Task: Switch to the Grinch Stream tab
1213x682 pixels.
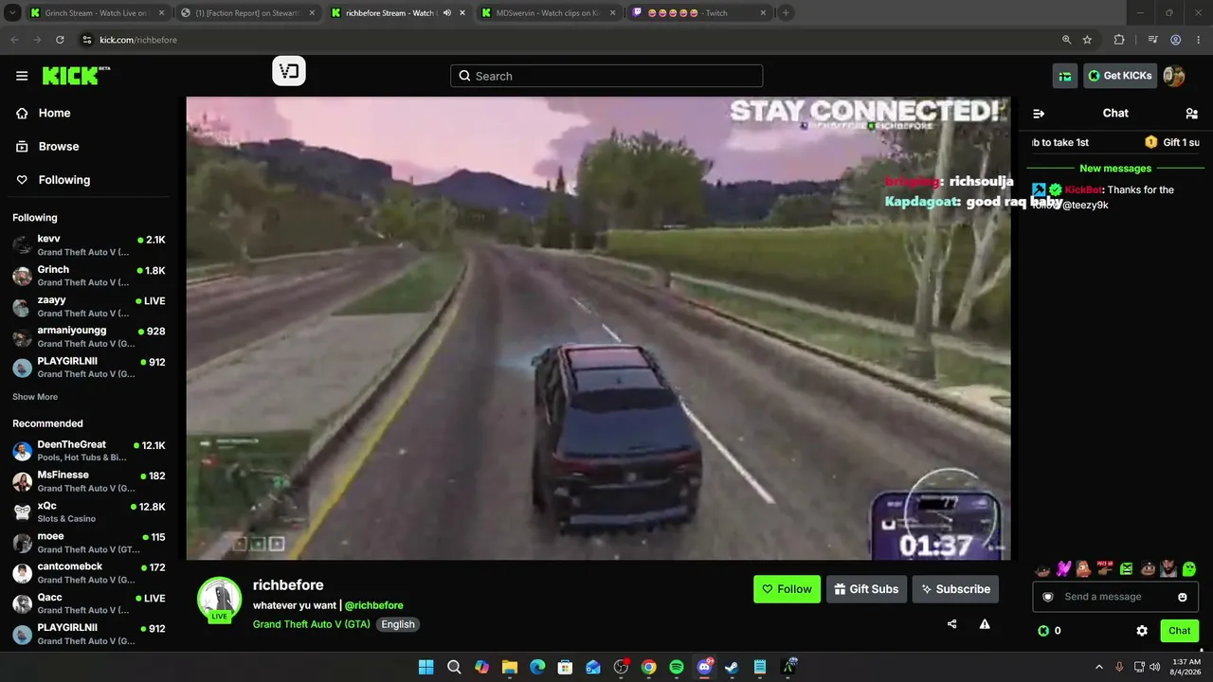Action: [x=98, y=13]
